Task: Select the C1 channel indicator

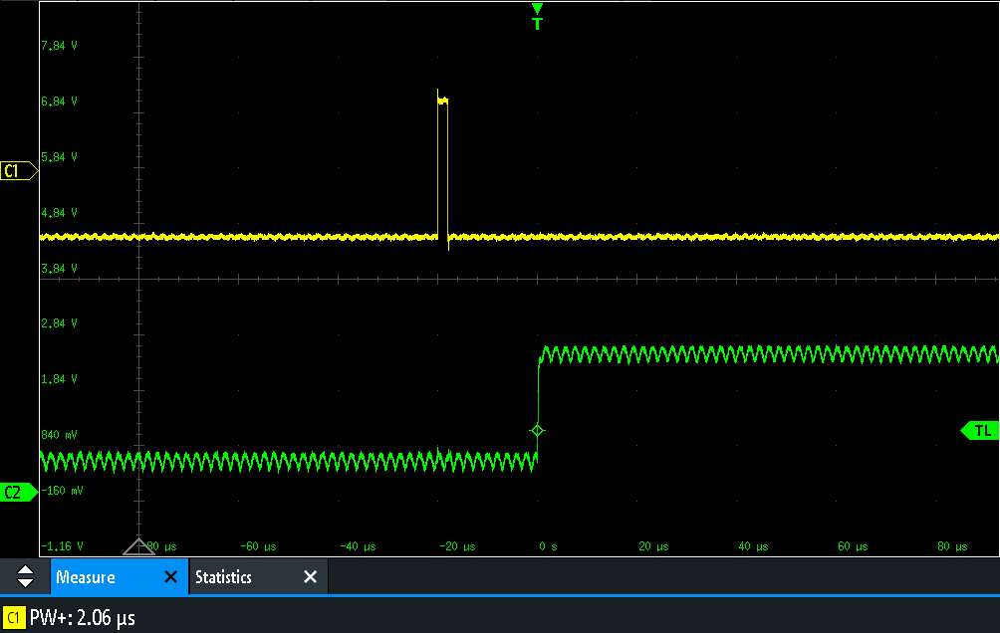Action: point(14,170)
